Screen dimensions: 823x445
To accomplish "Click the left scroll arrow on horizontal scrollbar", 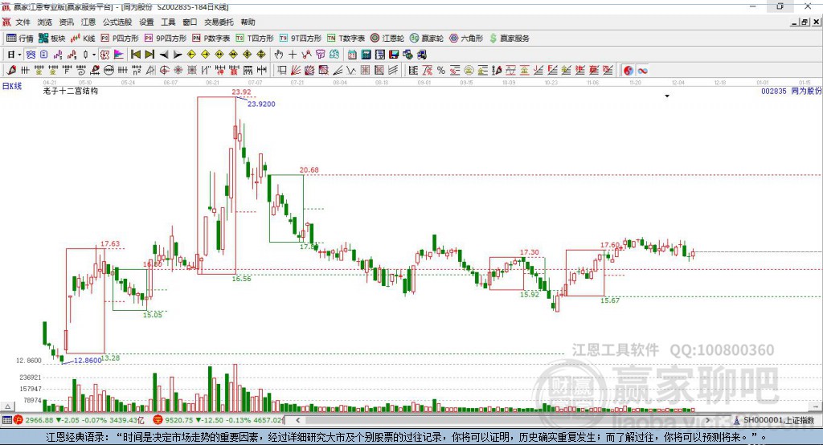I will 297,420.
